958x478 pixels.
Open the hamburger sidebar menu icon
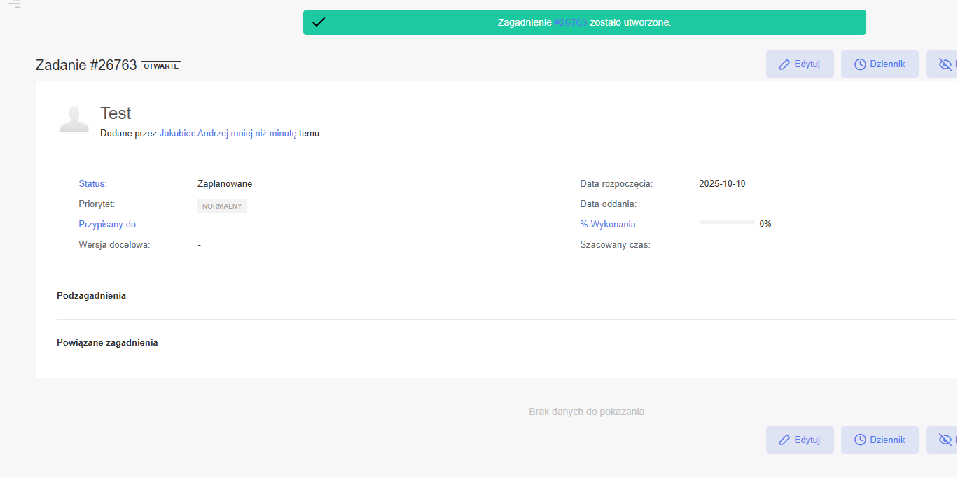point(14,5)
